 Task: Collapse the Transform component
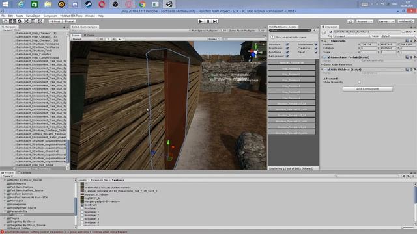coord(322,41)
